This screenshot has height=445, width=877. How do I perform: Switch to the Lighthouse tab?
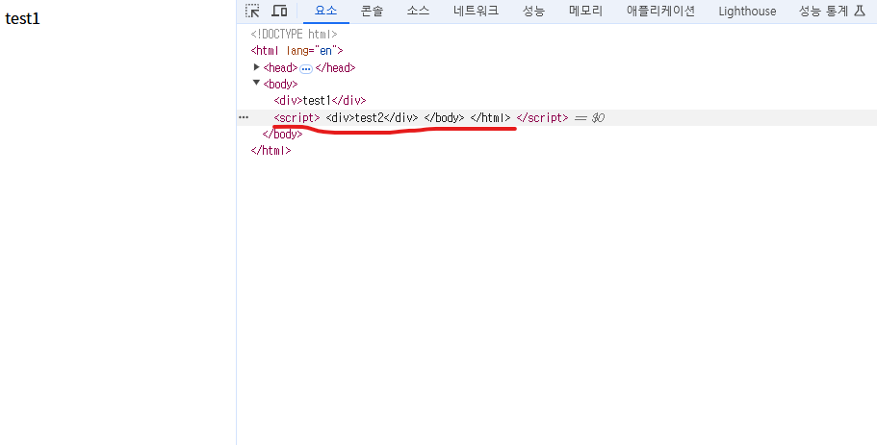pos(747,11)
